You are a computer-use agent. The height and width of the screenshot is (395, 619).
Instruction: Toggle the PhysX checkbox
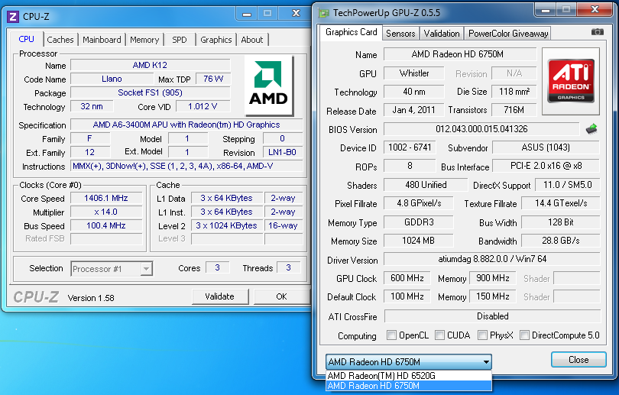[x=482, y=335]
